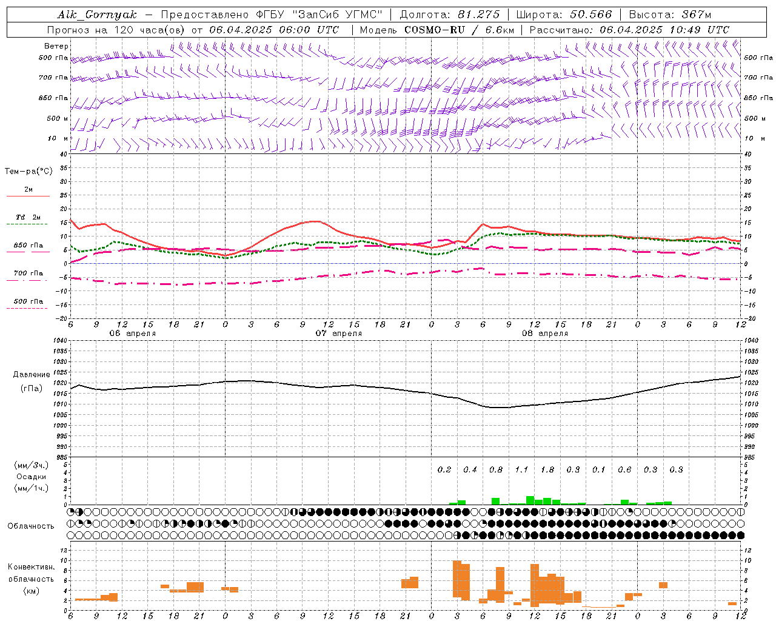Click the precipitation total 1.1
The image size is (776, 621).
tap(521, 470)
